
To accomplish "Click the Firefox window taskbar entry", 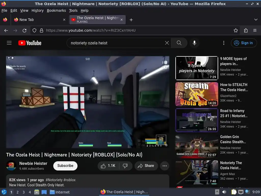I will tap(124, 192).
